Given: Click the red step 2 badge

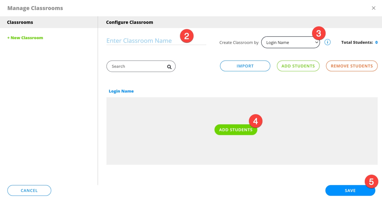Looking at the screenshot, I should tap(186, 36).
